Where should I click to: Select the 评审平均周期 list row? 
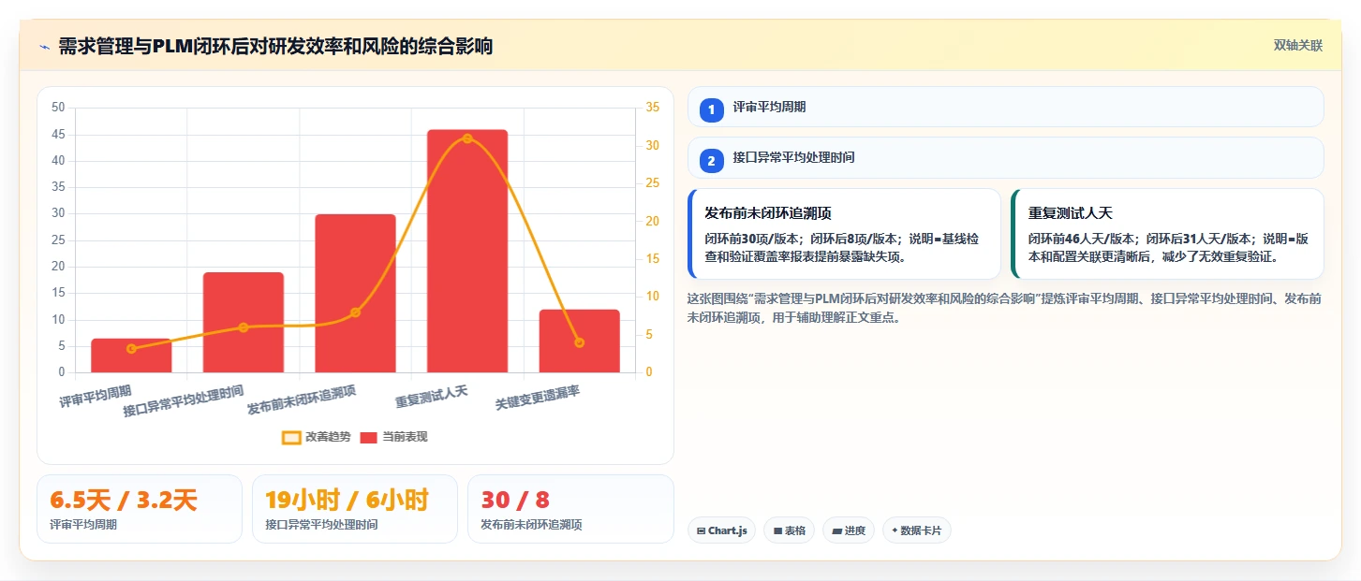click(1005, 107)
